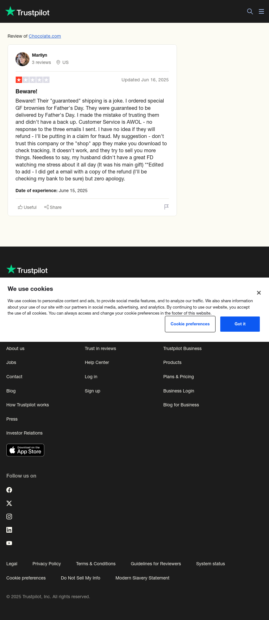269x620 pixels.
Task: Click Download on the App Store badge
Action: pos(25,450)
